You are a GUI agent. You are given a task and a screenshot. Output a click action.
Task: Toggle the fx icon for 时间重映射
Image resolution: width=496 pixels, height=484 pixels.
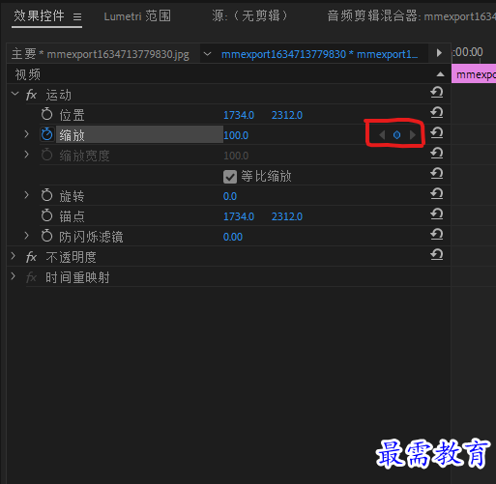tap(31, 277)
